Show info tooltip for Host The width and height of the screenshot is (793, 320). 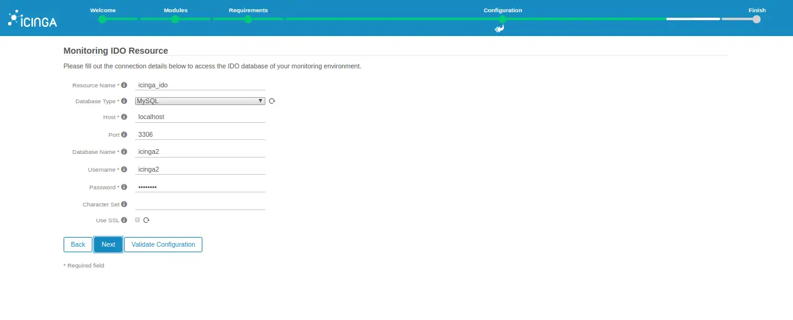point(124,117)
